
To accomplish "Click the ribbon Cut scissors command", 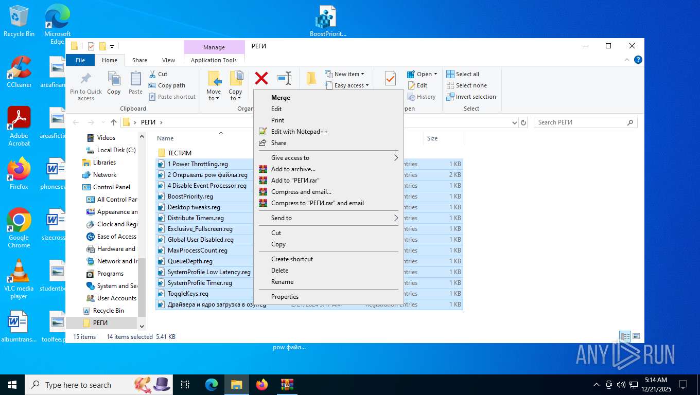I will click(158, 74).
